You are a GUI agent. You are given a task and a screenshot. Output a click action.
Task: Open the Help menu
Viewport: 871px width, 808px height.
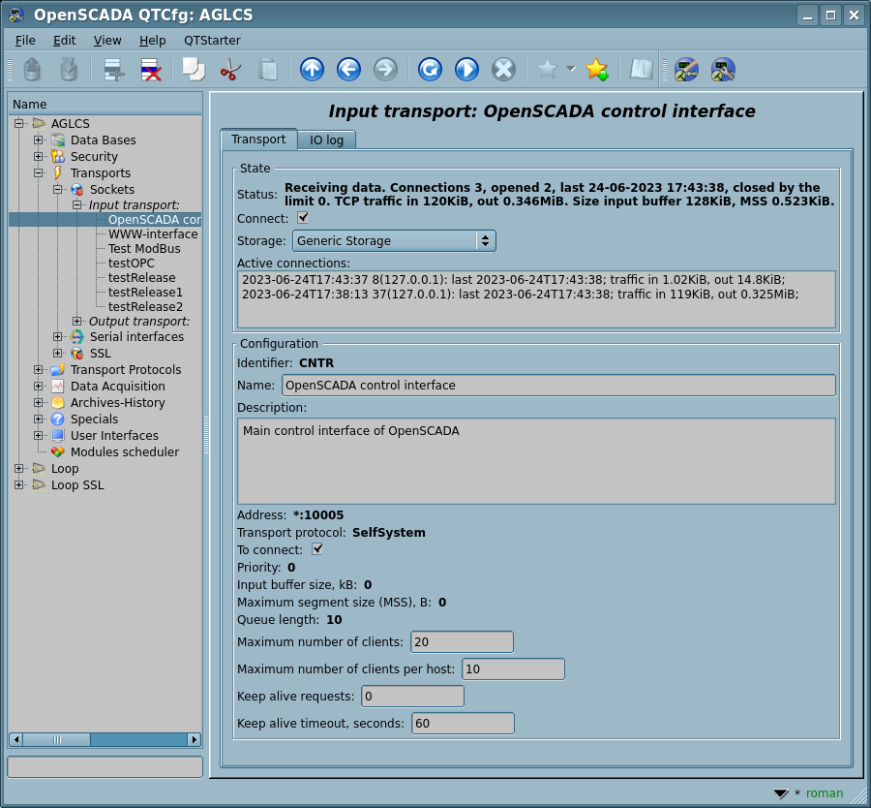click(x=152, y=41)
